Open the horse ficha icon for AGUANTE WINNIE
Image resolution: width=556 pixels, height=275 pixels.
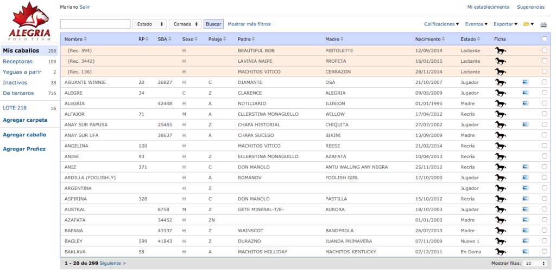click(x=500, y=82)
